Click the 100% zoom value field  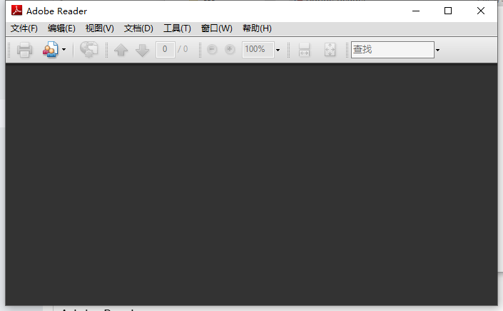258,50
